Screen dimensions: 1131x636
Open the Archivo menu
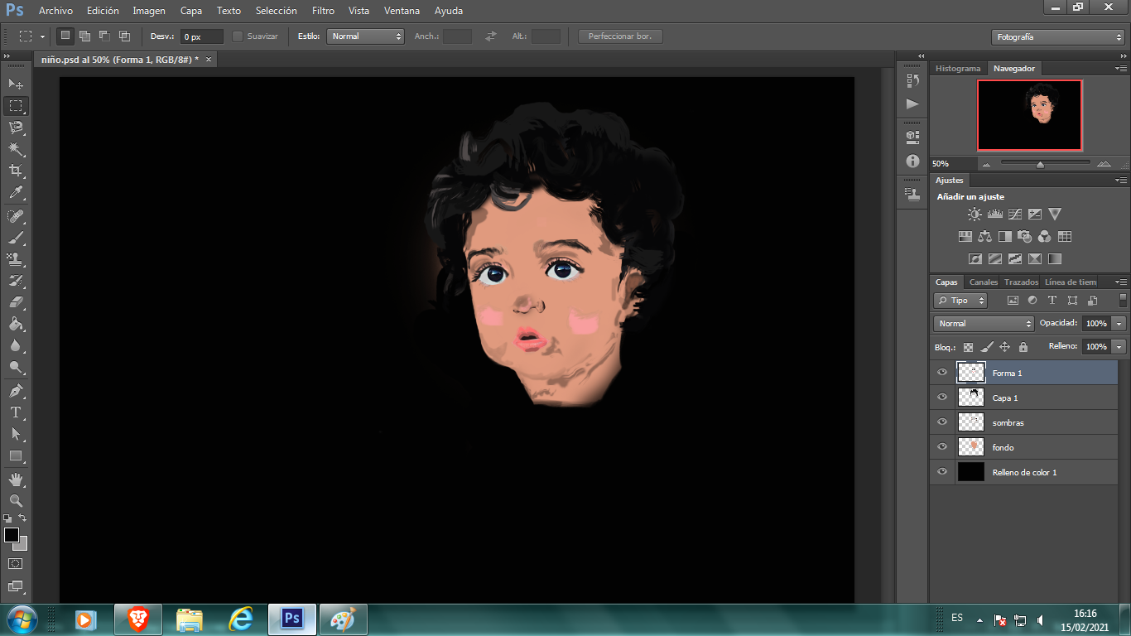55,11
